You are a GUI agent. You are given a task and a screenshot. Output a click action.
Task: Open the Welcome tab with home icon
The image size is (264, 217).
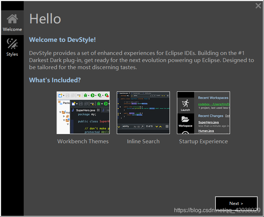point(12,23)
